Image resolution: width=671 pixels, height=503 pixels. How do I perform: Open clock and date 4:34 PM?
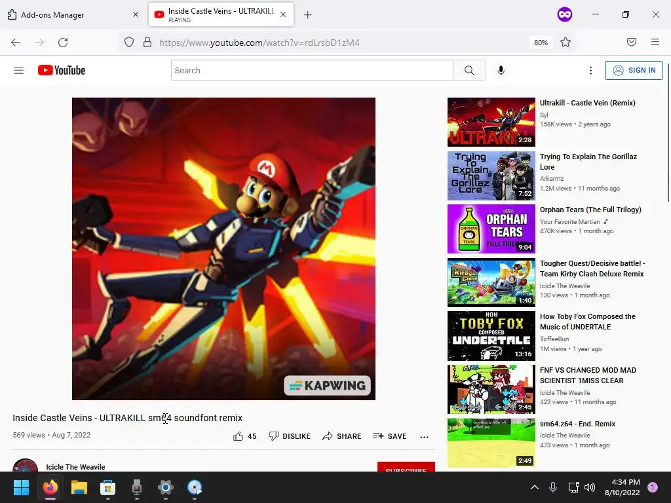(x=623, y=487)
